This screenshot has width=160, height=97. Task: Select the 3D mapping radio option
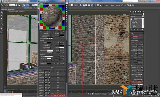pyautogui.click(x=132, y=36)
